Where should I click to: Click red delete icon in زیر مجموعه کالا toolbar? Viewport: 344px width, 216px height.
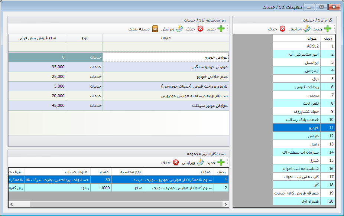pyautogui.click(x=201, y=29)
